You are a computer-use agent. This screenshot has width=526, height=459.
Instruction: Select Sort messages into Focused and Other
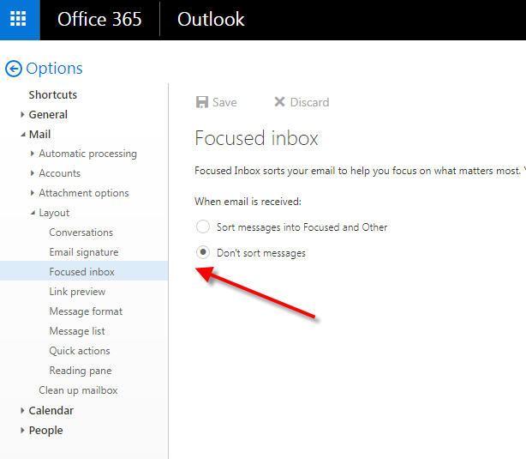point(203,226)
